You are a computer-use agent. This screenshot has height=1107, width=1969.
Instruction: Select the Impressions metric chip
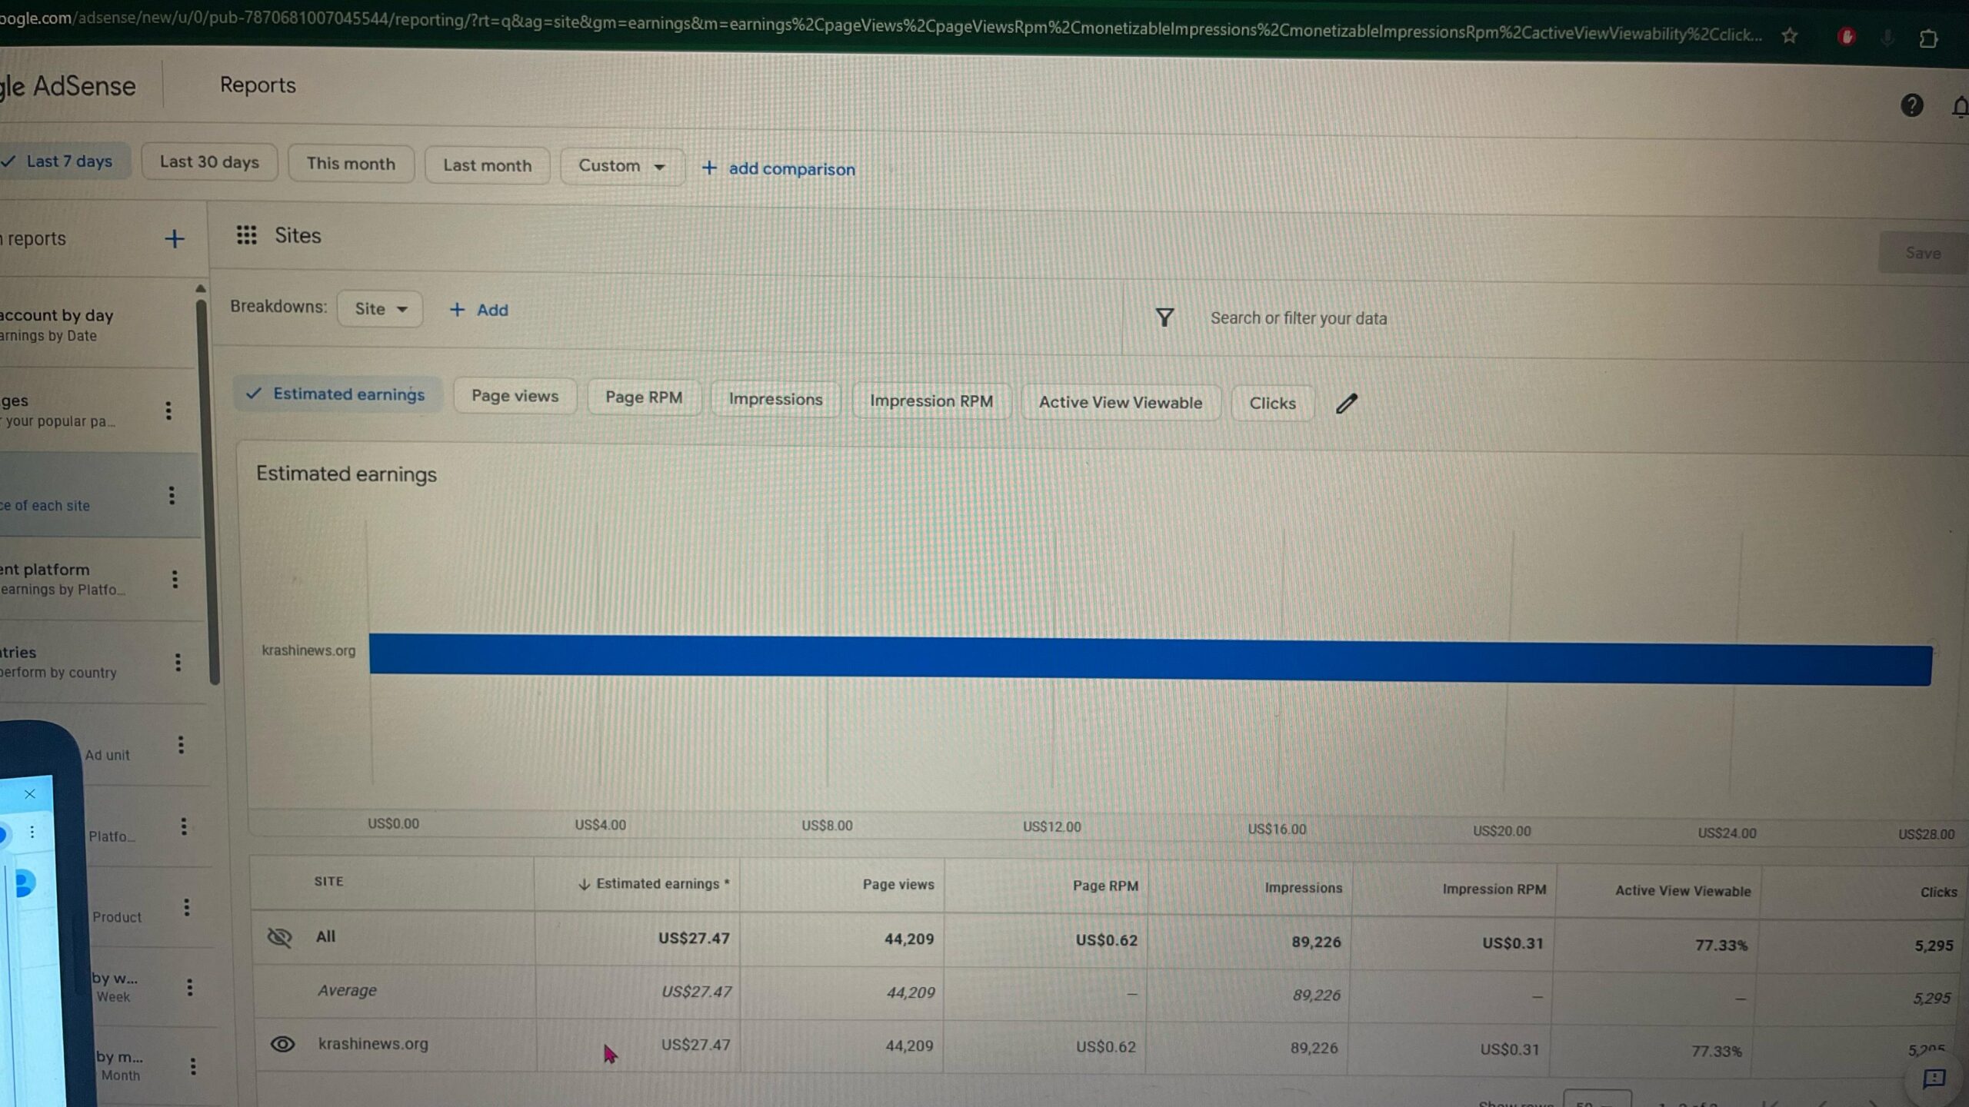[x=775, y=399]
